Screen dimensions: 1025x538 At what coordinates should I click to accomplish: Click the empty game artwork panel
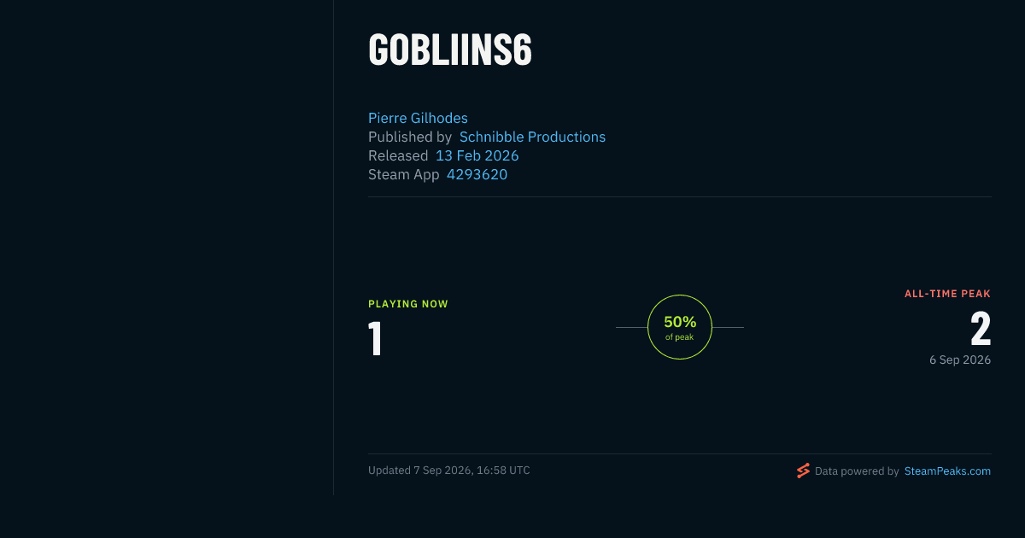tap(167, 248)
